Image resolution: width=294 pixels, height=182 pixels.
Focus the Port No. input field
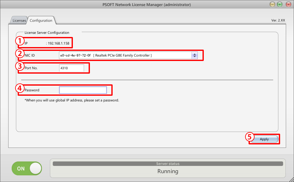point(72,68)
